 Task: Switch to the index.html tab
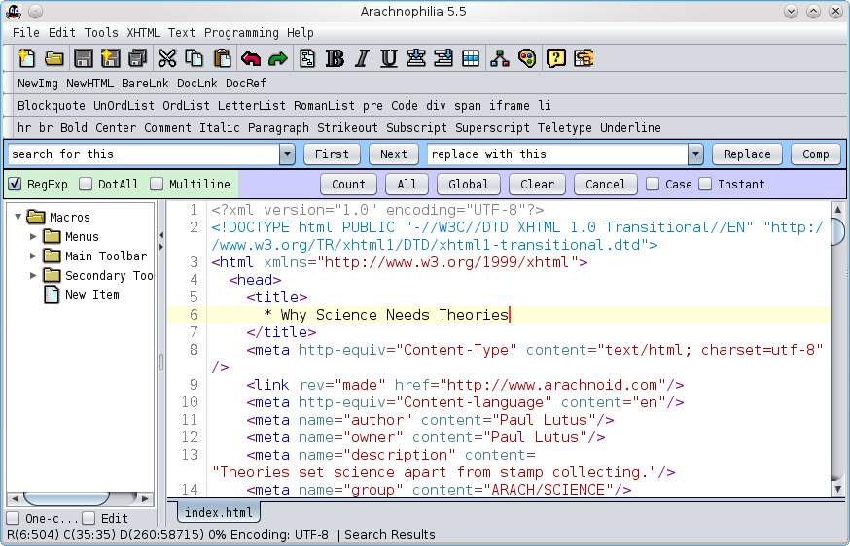[x=218, y=512]
